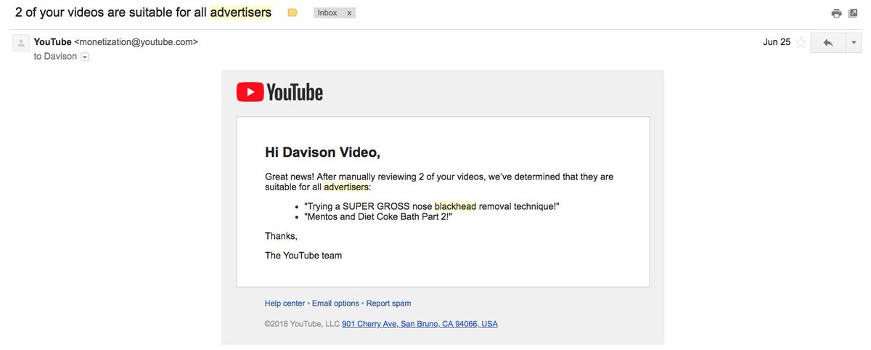Star the email from YouTube

click(x=801, y=42)
